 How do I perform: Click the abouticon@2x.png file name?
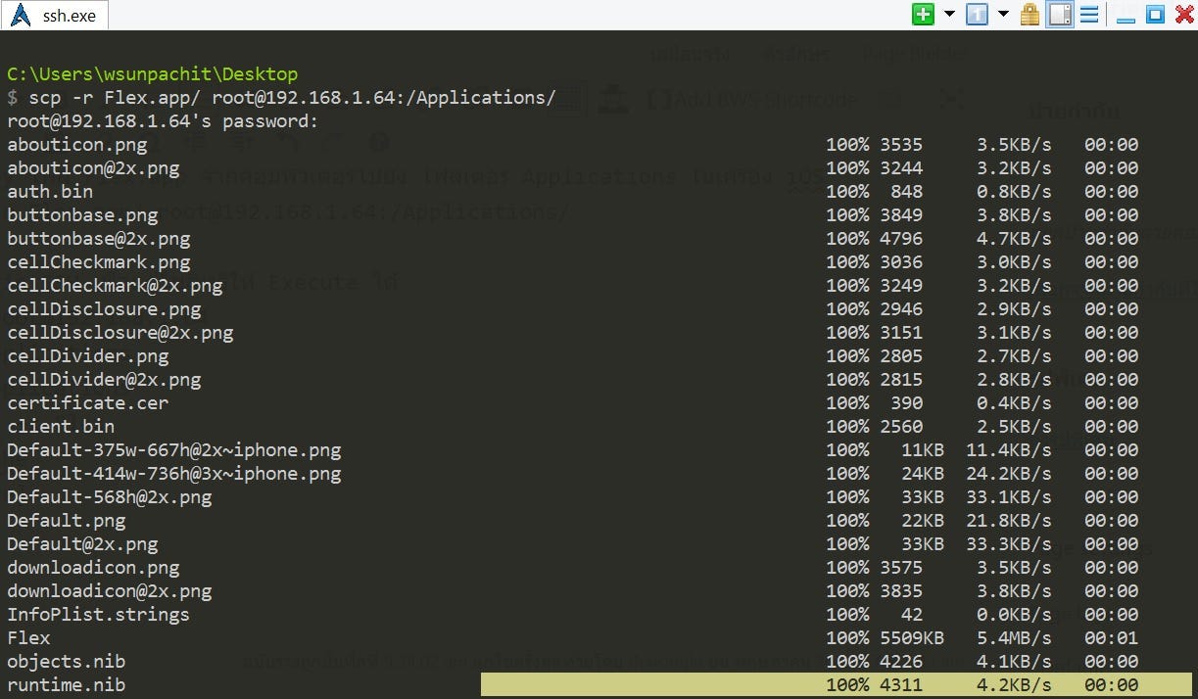tap(93, 168)
